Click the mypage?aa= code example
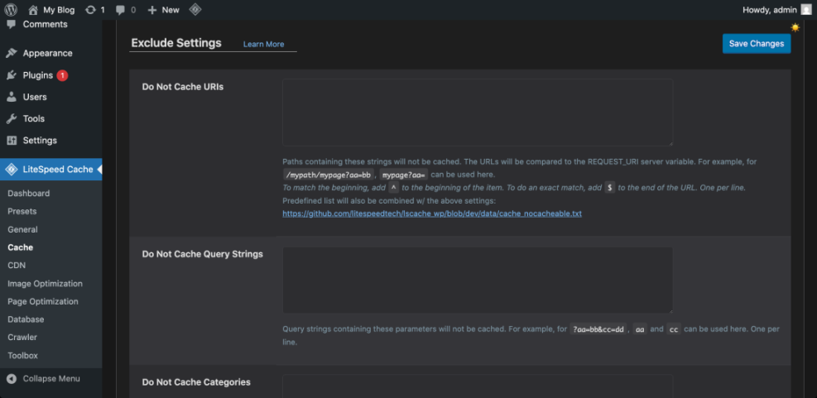The width and height of the screenshot is (817, 398). (404, 175)
